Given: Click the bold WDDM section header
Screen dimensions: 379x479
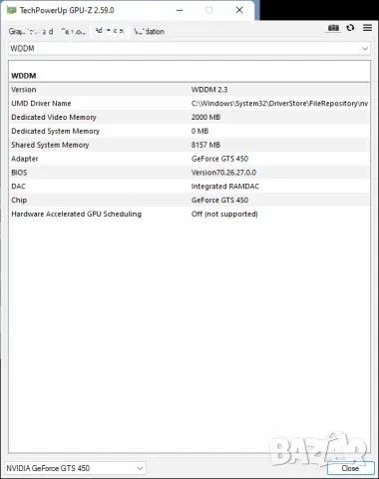Looking at the screenshot, I should [24, 76].
